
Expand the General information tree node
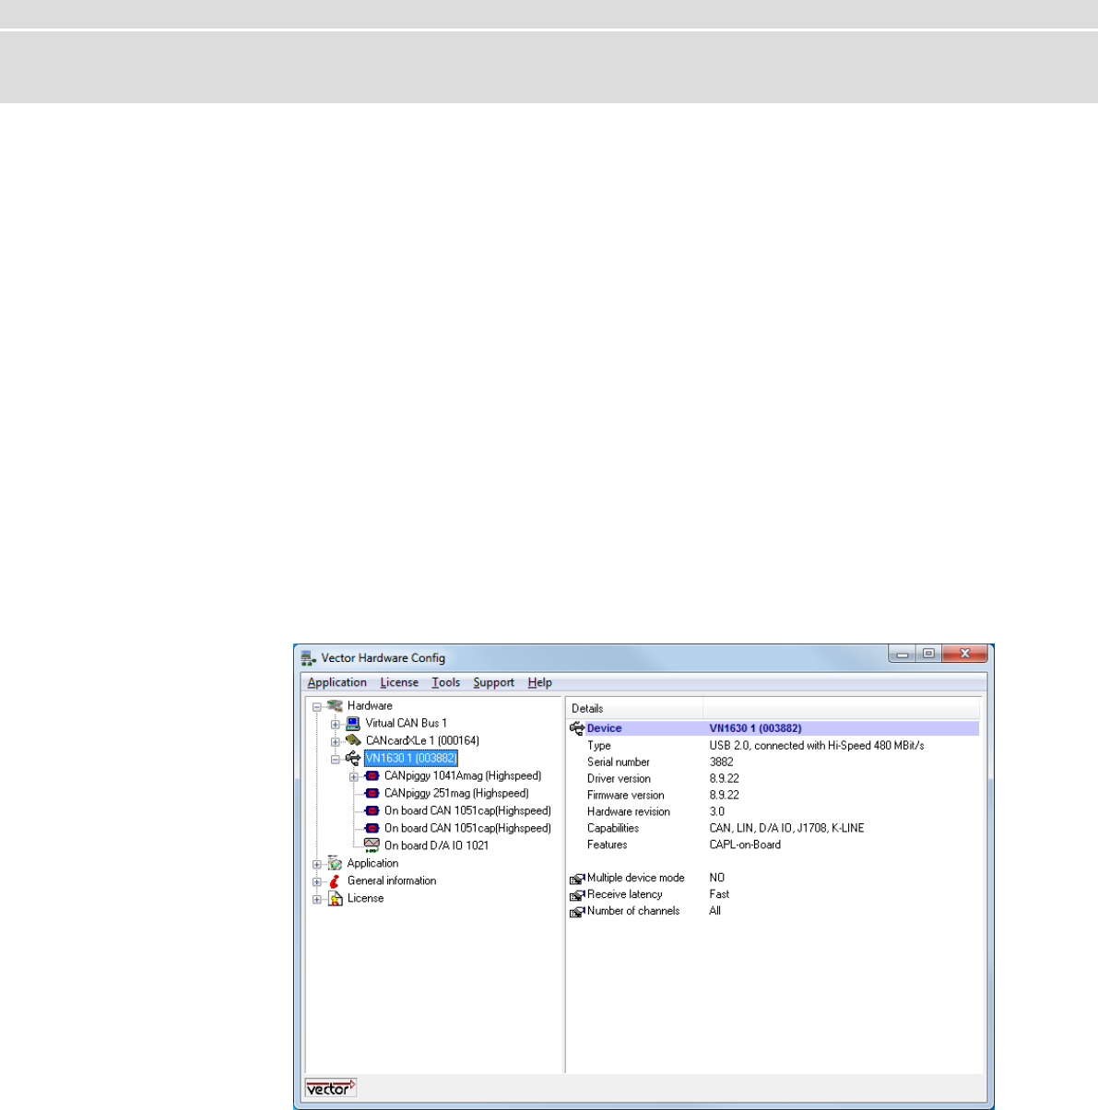pos(317,882)
